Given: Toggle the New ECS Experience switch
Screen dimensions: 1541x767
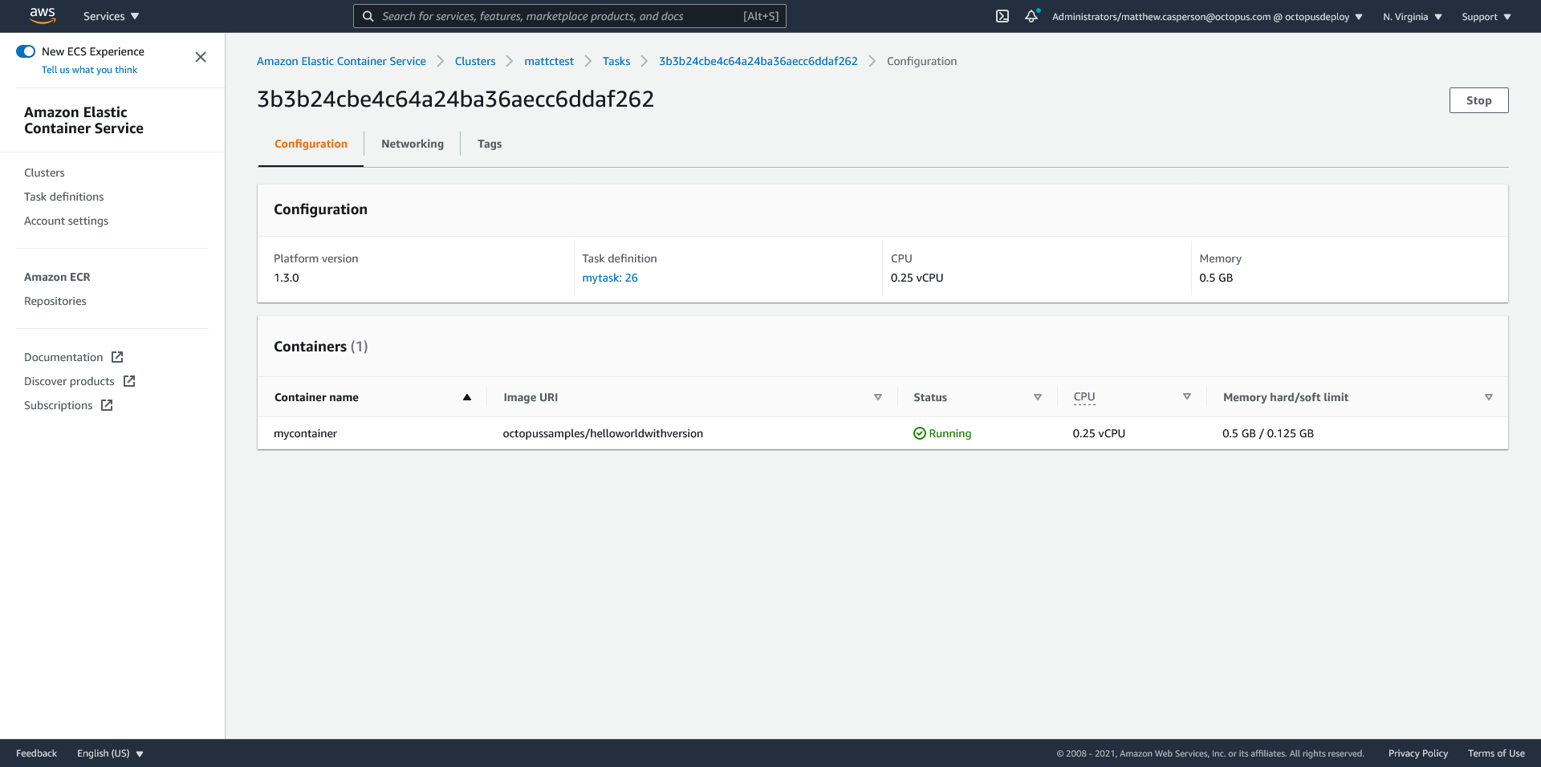Looking at the screenshot, I should pyautogui.click(x=26, y=51).
